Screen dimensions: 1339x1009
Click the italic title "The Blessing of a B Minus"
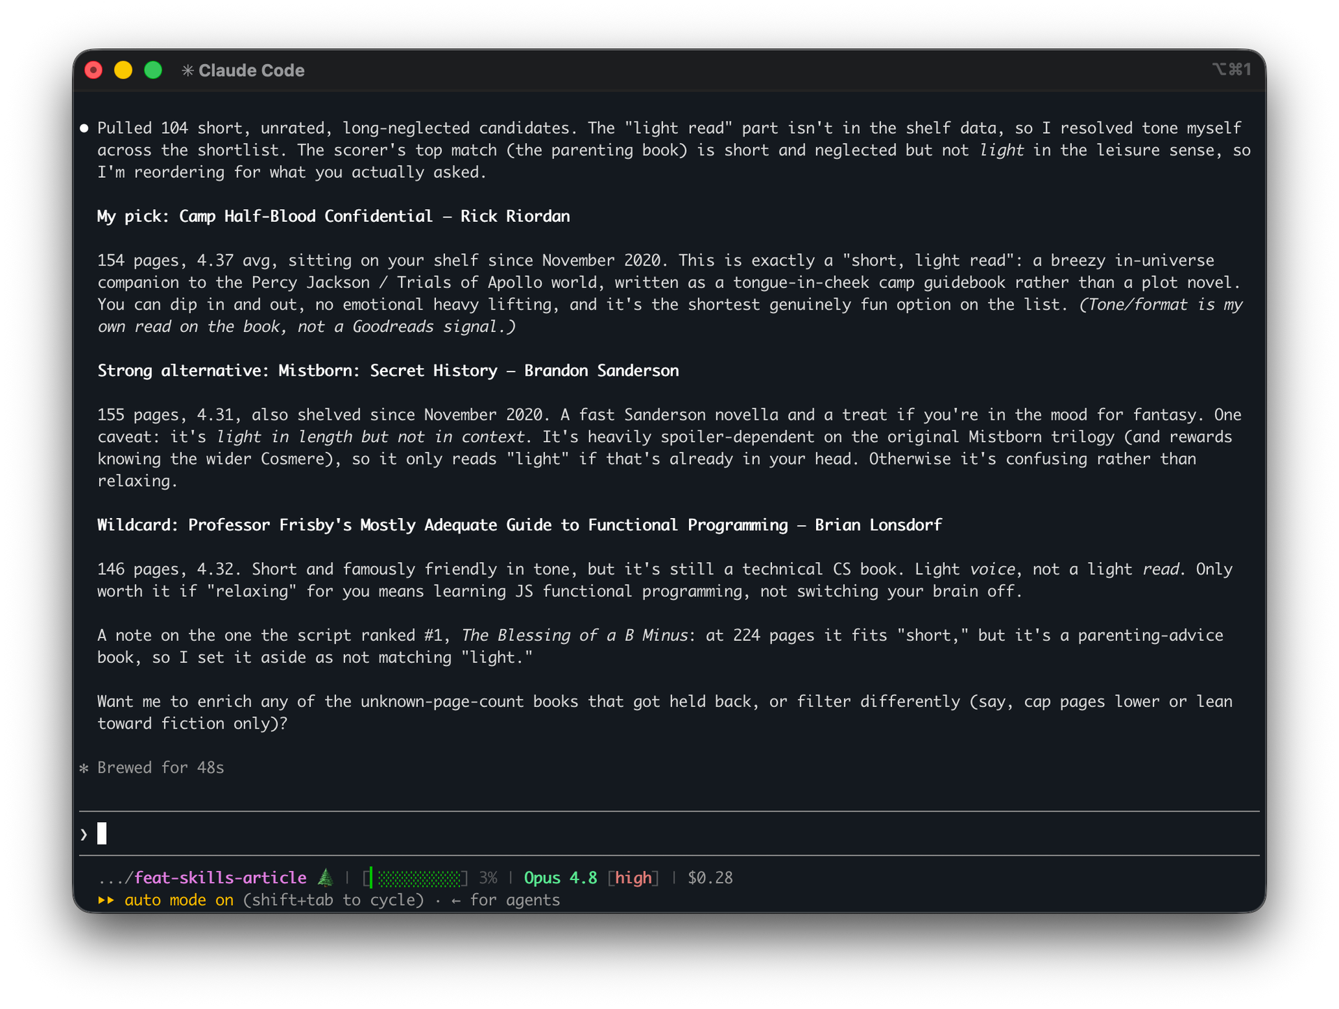click(x=575, y=635)
